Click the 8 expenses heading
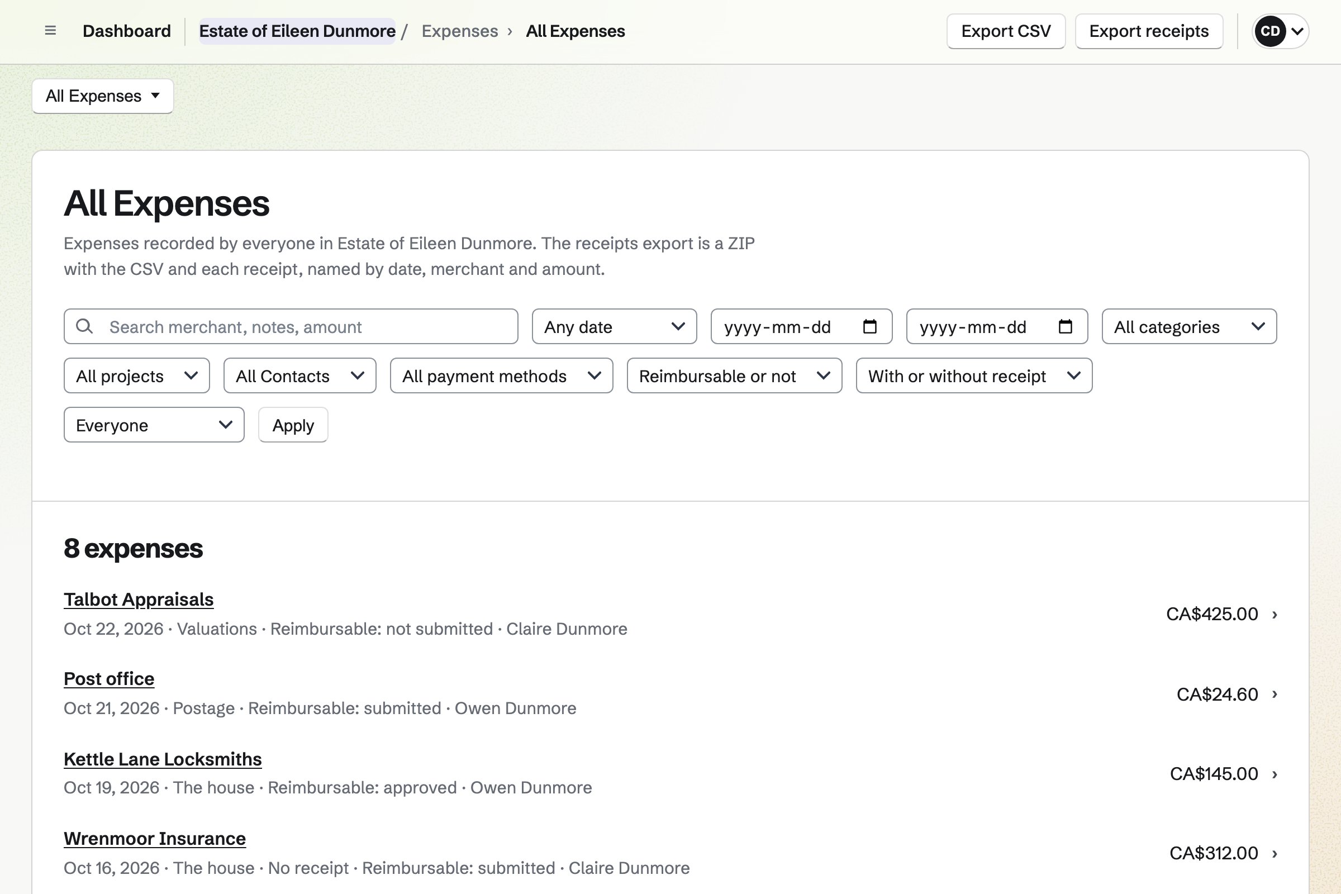Image resolution: width=1341 pixels, height=894 pixels. point(134,549)
